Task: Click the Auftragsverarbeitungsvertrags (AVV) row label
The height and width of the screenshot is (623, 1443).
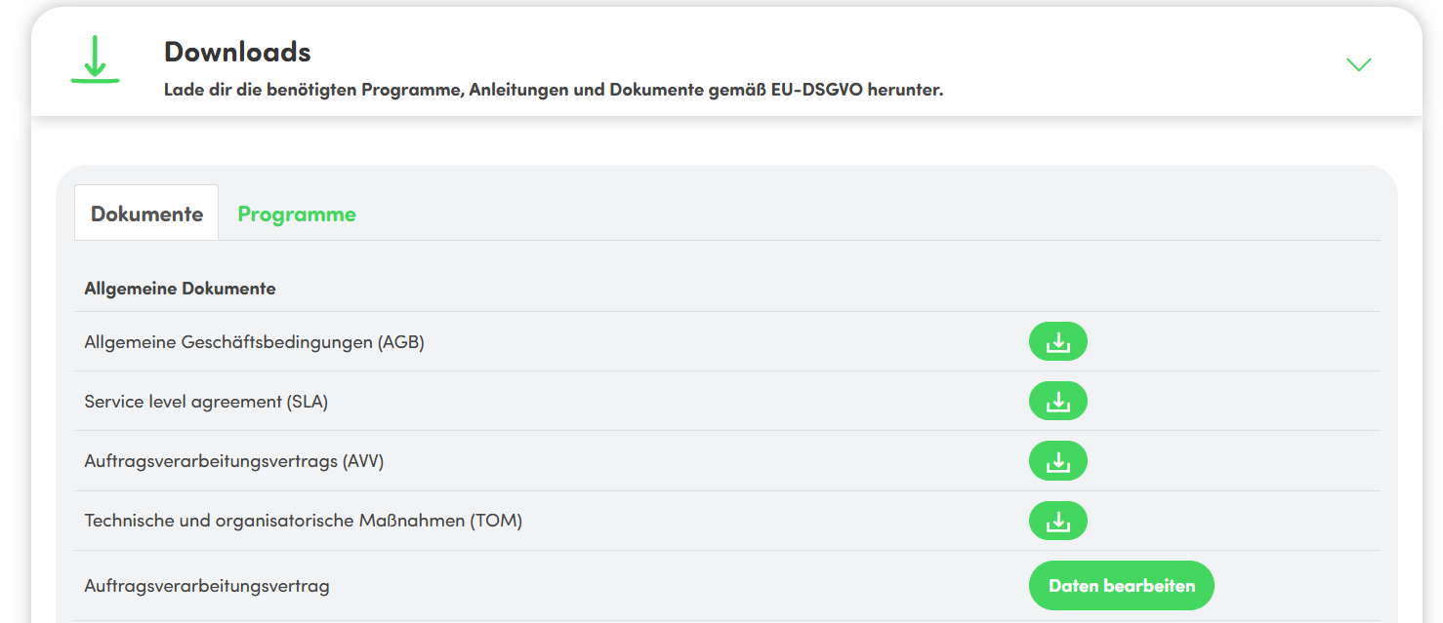Action: coord(234,461)
